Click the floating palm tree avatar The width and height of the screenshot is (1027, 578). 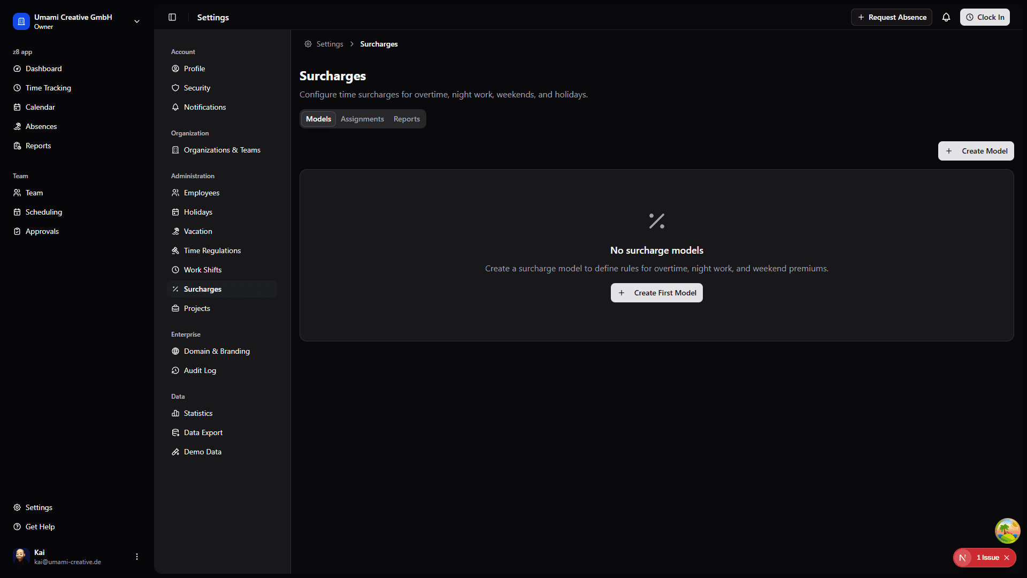1007,530
